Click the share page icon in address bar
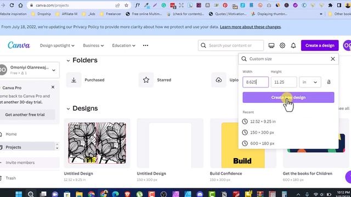Viewport: 351px width, 197px height. click(117, 5)
